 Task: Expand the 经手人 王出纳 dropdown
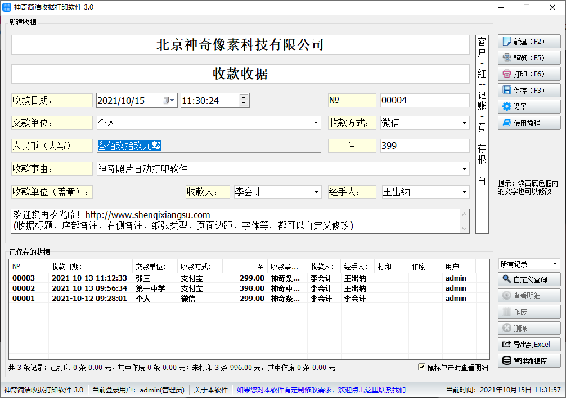(464, 192)
